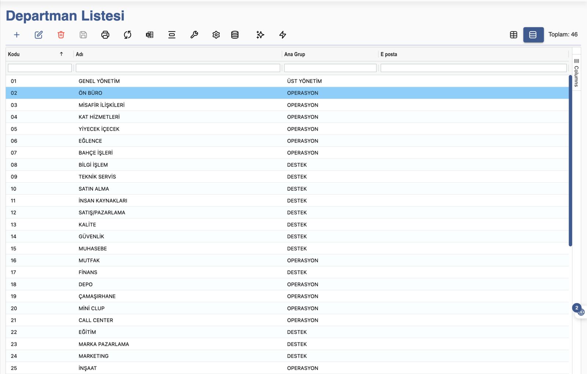The width and height of the screenshot is (587, 374).
Task: Select the GÜVENLİK row
Action: coord(287,237)
